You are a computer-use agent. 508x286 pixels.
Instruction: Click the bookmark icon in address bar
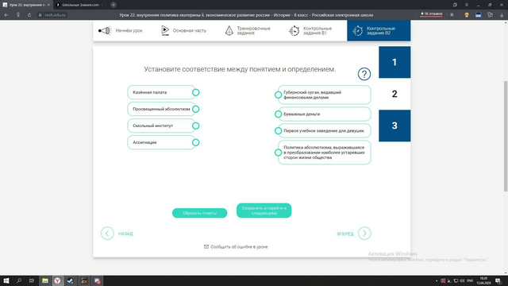tap(452, 15)
